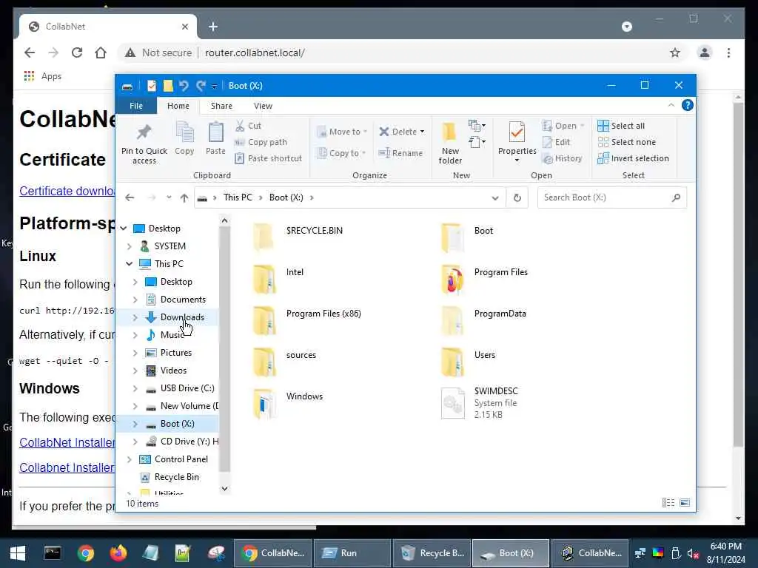
Task: Click the Explorer help question mark icon
Action: 687,105
